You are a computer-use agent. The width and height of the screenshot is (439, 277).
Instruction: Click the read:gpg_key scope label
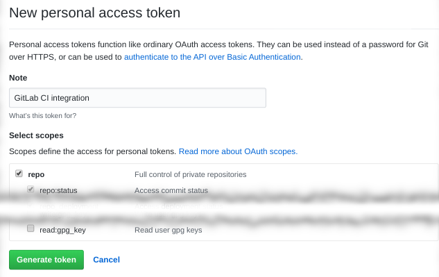(62, 230)
